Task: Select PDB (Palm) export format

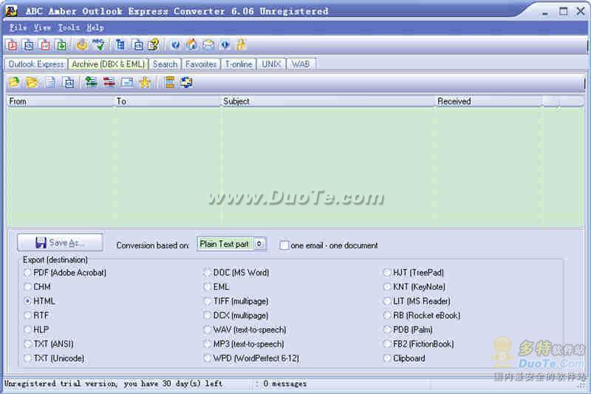Action: (x=409, y=330)
